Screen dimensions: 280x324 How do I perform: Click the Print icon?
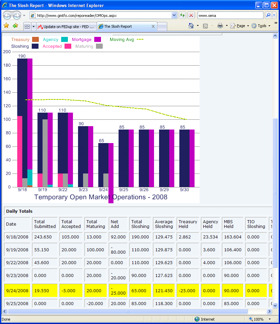220,26
